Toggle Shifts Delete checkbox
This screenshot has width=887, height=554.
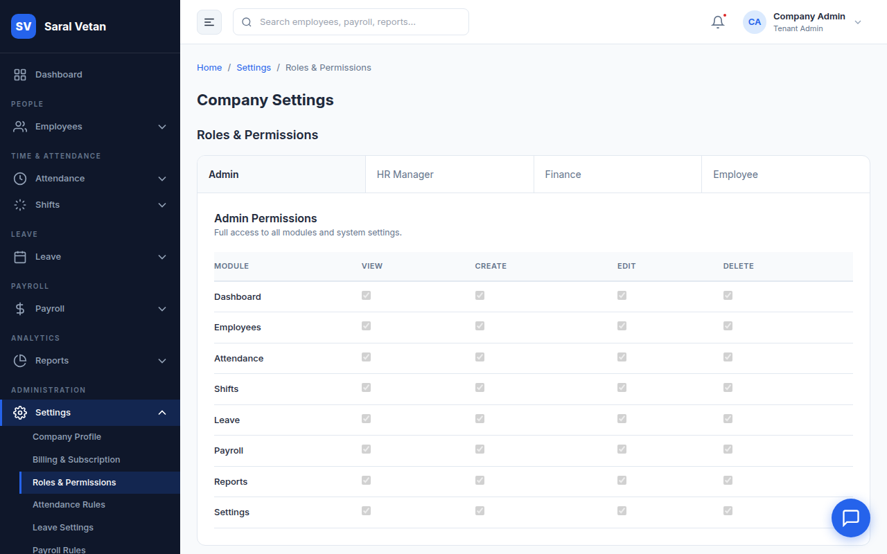point(728,388)
